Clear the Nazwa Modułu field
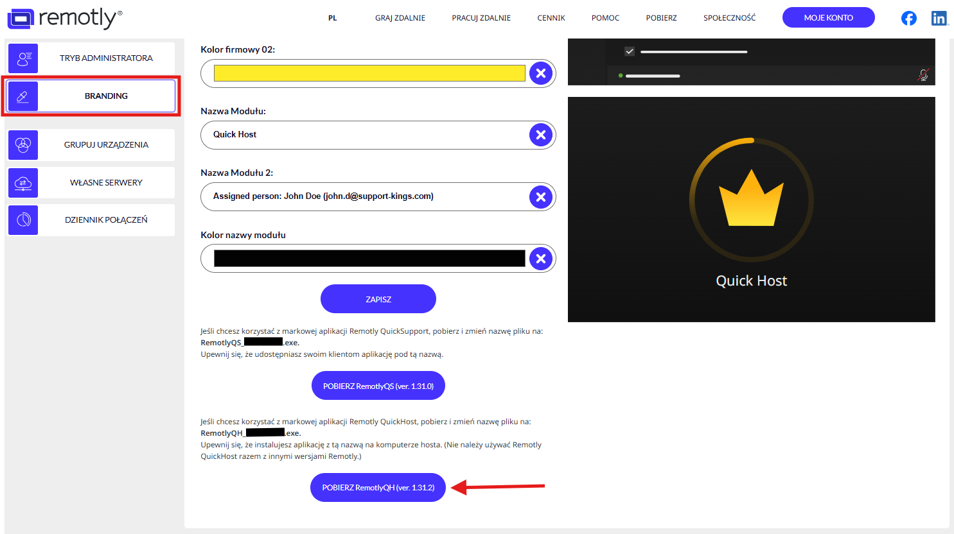The image size is (954, 534). [x=540, y=135]
